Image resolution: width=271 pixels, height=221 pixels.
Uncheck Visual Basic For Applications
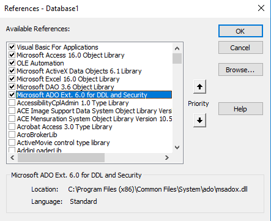pos(12,47)
